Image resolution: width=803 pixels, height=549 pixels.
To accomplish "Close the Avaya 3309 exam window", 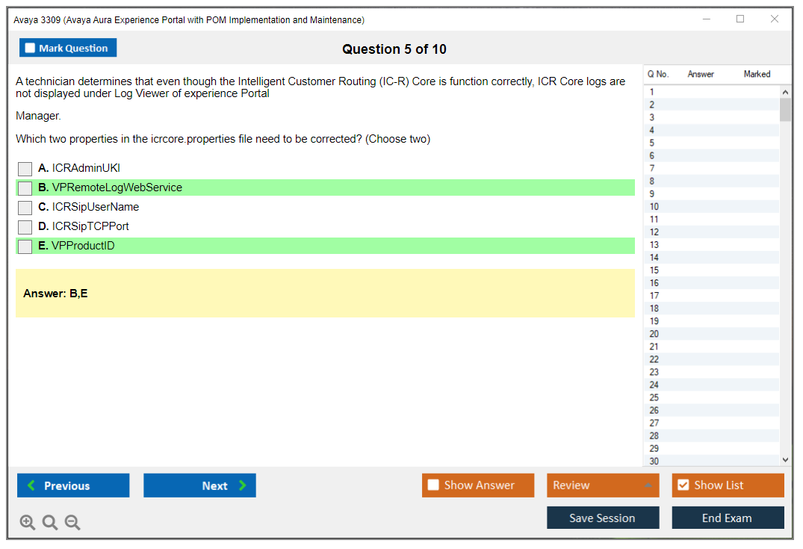I will pyautogui.click(x=775, y=19).
